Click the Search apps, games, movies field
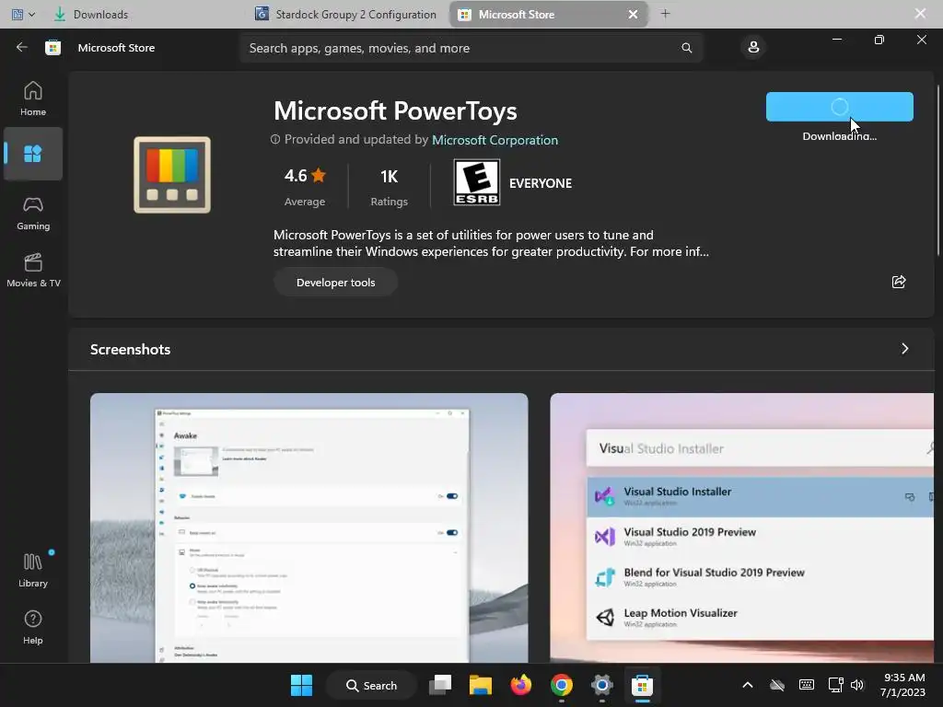The width and height of the screenshot is (943, 707). 471,48
